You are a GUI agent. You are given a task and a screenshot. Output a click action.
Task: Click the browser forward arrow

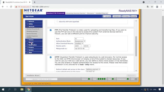(x=7, y=7)
